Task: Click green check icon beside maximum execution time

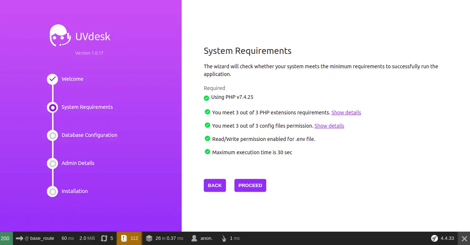Action: (x=207, y=152)
